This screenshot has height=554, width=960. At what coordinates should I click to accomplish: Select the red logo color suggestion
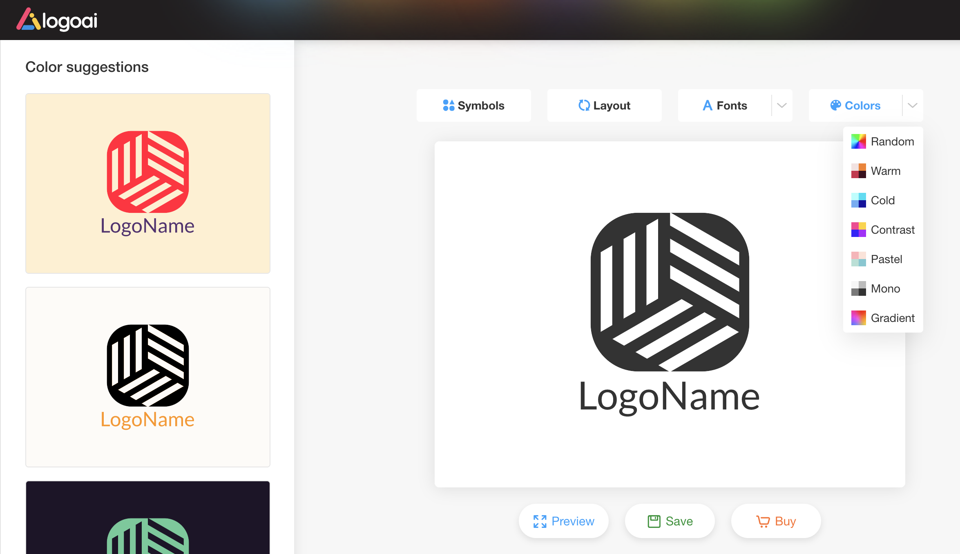(147, 183)
